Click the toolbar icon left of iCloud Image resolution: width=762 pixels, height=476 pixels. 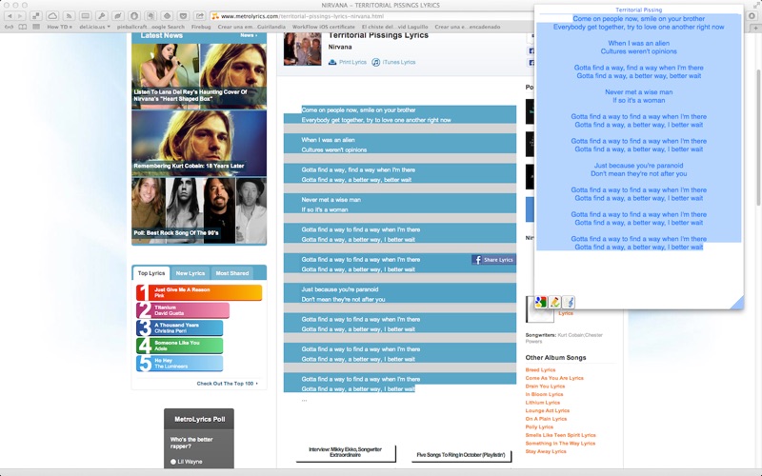36,16
